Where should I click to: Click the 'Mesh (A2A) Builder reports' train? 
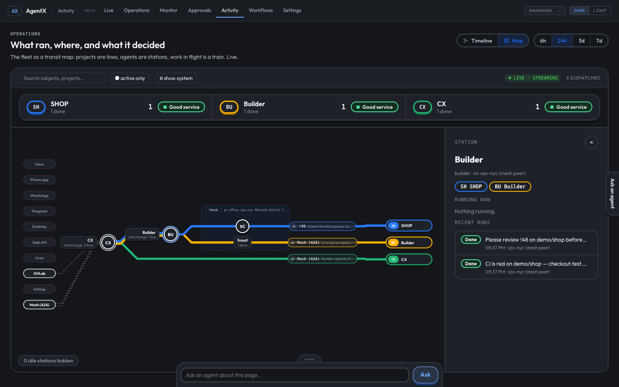coord(322,259)
